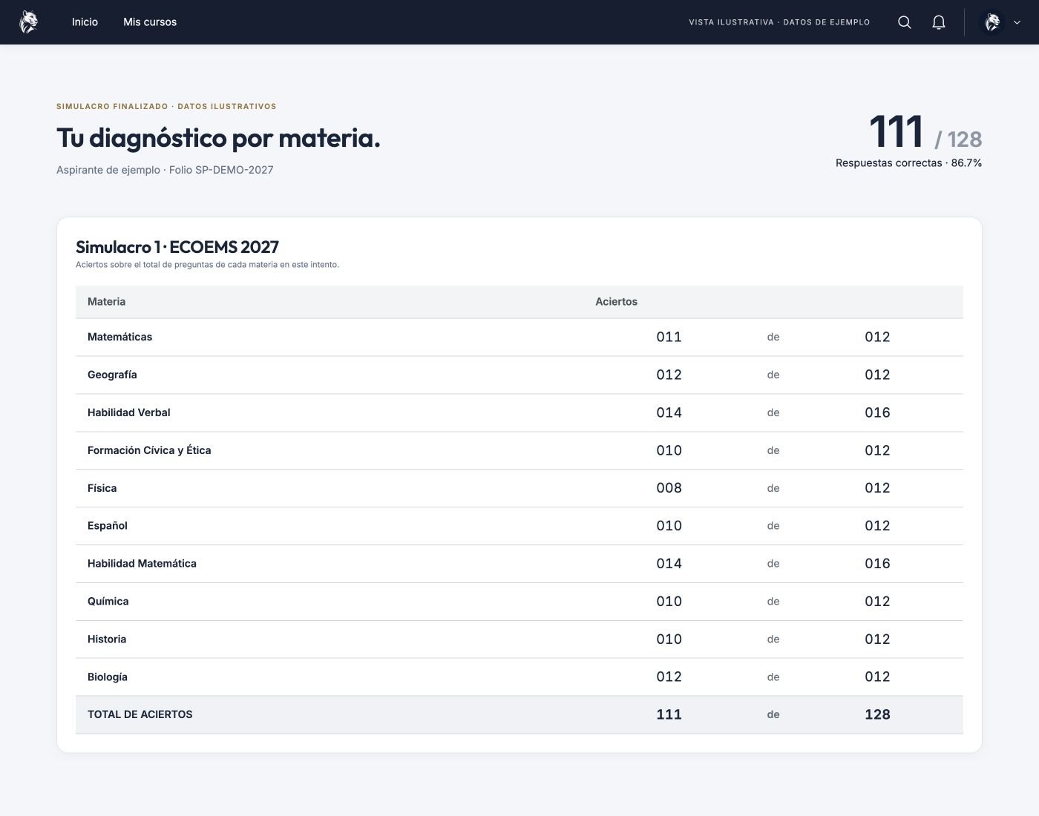Select the Química row label
1039x816 pixels.
(x=108, y=602)
